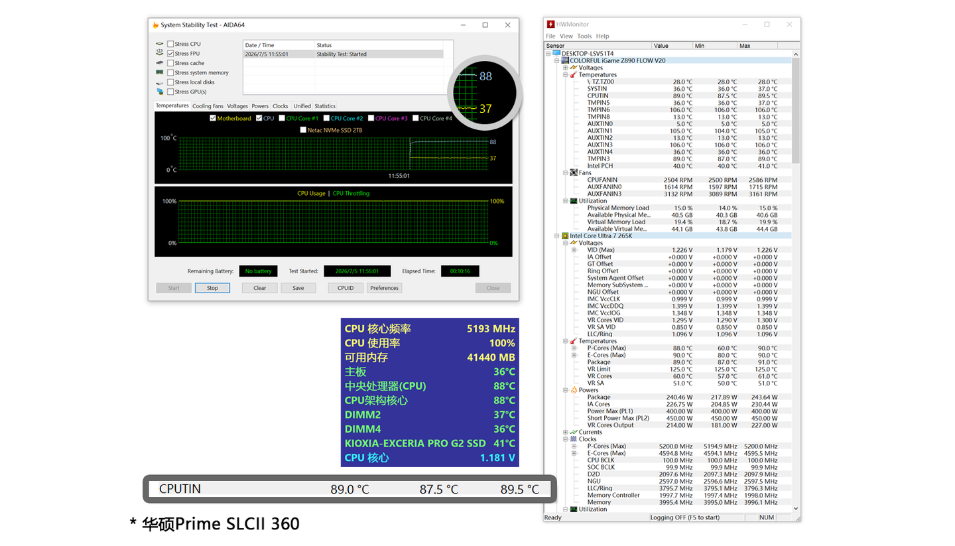Click the RAM icon beside Stress system memory
The image size is (955, 546).
pyautogui.click(x=160, y=72)
